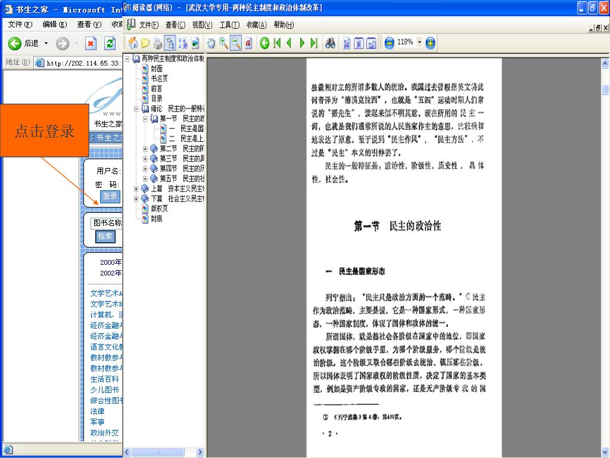
Task: Select 前言 in the contents tree
Action: coord(157,89)
